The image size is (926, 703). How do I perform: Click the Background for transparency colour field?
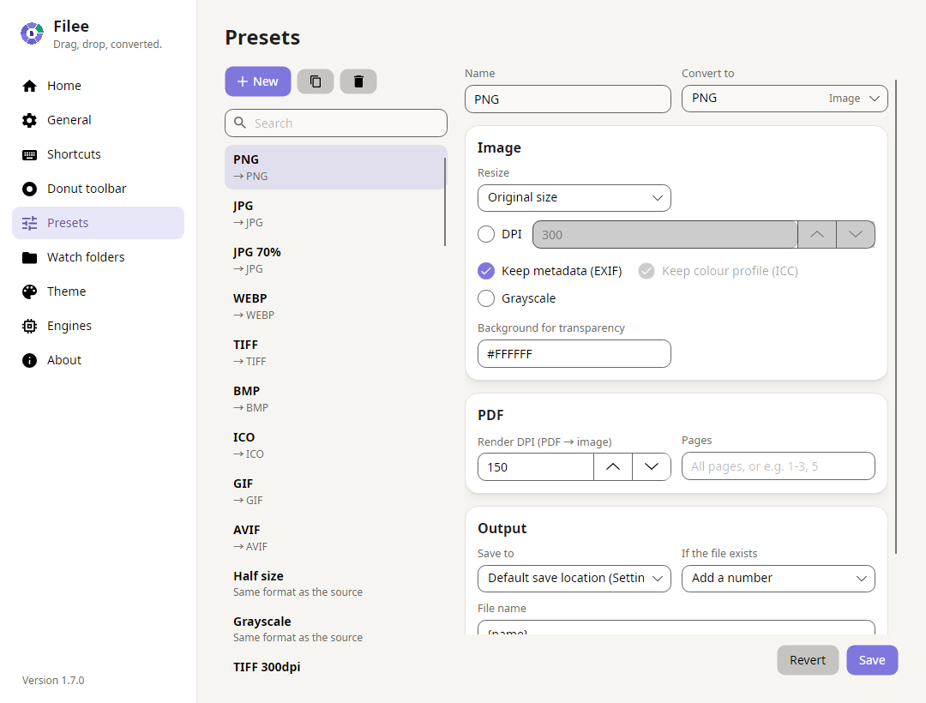(x=574, y=353)
